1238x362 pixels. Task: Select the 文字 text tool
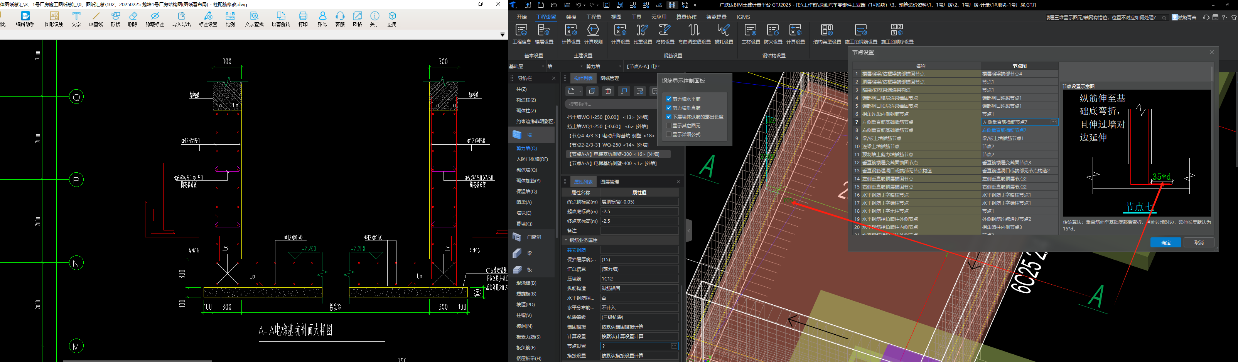pos(76,19)
